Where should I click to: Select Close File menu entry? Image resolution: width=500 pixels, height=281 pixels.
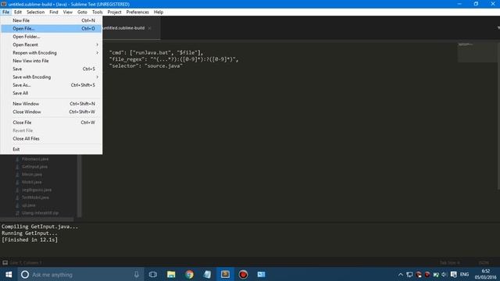pyautogui.click(x=52, y=123)
